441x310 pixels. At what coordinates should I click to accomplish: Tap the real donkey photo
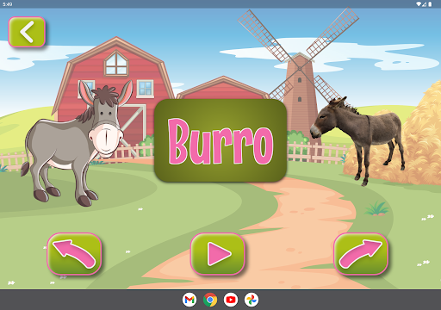357,140
